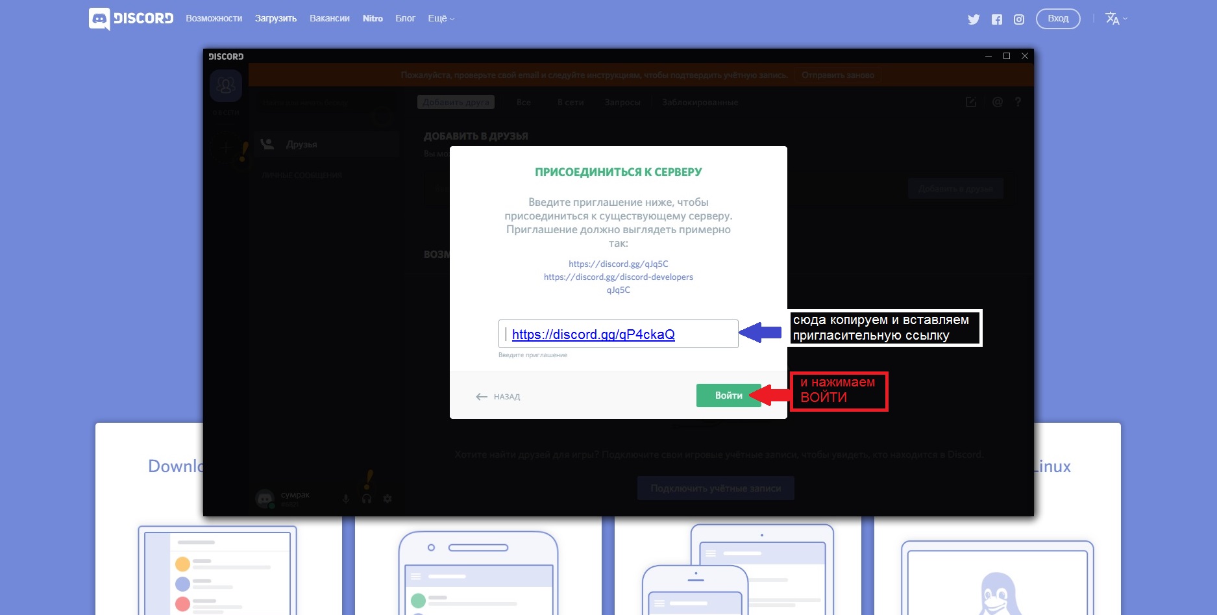Click the desktop download illustration

(x=217, y=570)
